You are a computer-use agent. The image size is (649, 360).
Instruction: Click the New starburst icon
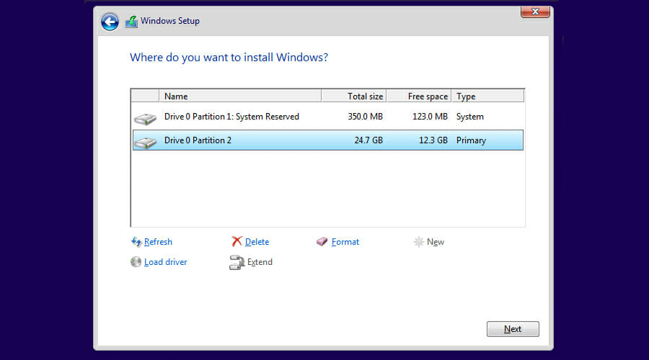click(x=418, y=242)
